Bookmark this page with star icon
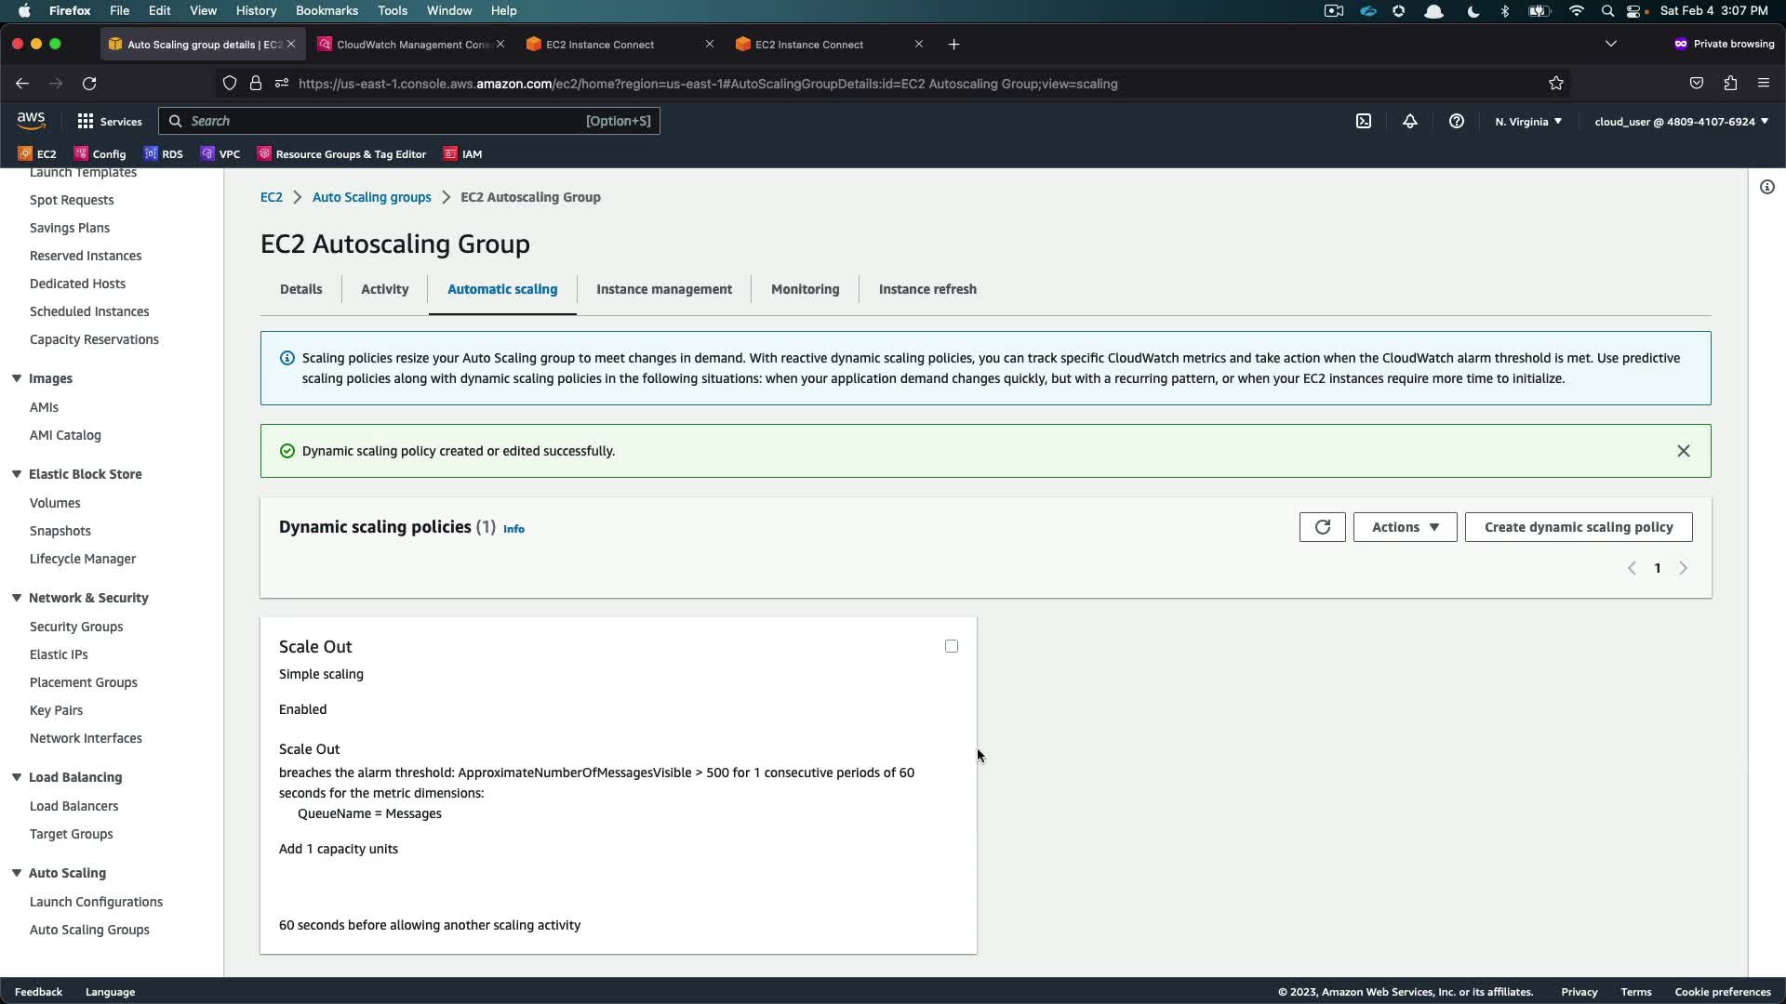 coord(1556,84)
